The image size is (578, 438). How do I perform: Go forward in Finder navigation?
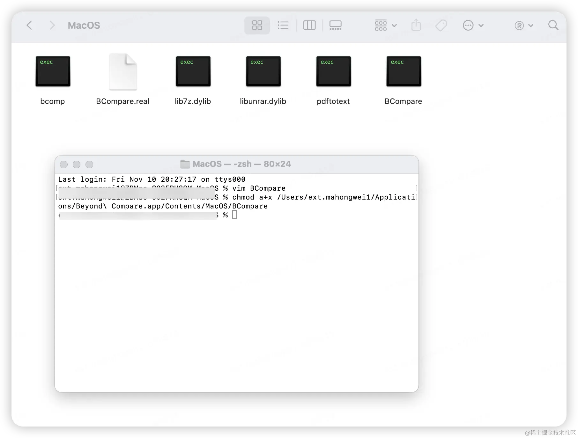click(x=52, y=25)
